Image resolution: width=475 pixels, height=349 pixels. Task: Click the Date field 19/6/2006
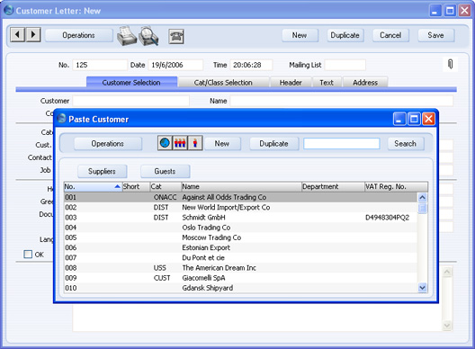175,65
